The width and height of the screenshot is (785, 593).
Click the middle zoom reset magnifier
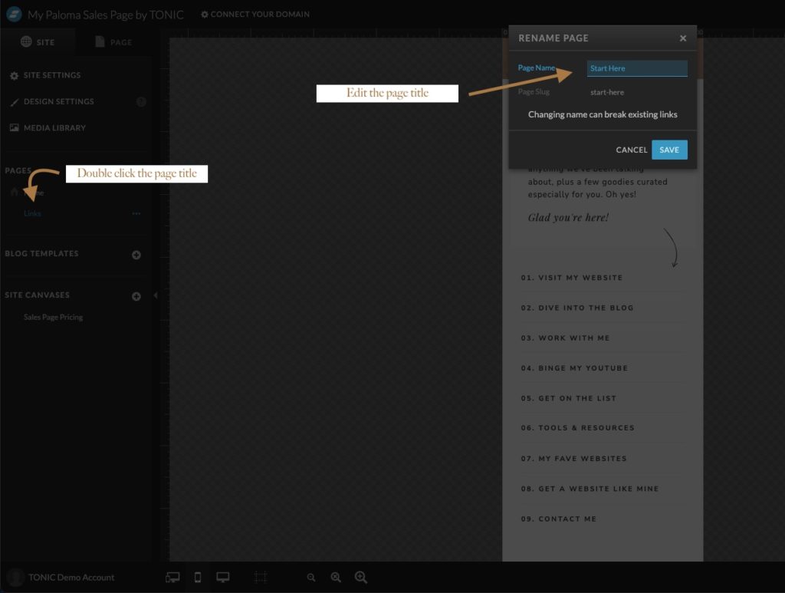tap(336, 578)
